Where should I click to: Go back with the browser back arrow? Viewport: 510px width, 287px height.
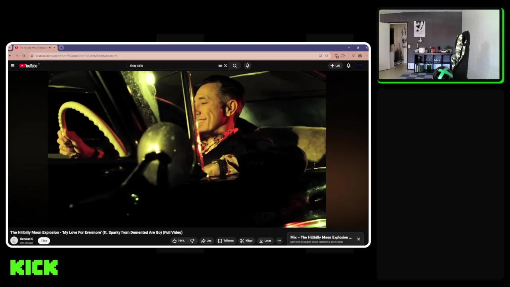(11, 56)
